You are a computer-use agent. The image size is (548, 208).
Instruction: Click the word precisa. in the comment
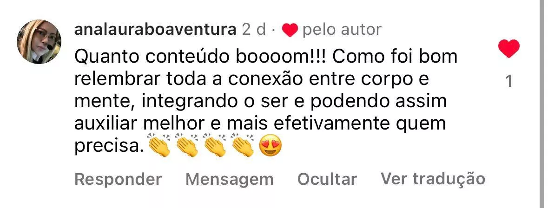pyautogui.click(x=109, y=147)
